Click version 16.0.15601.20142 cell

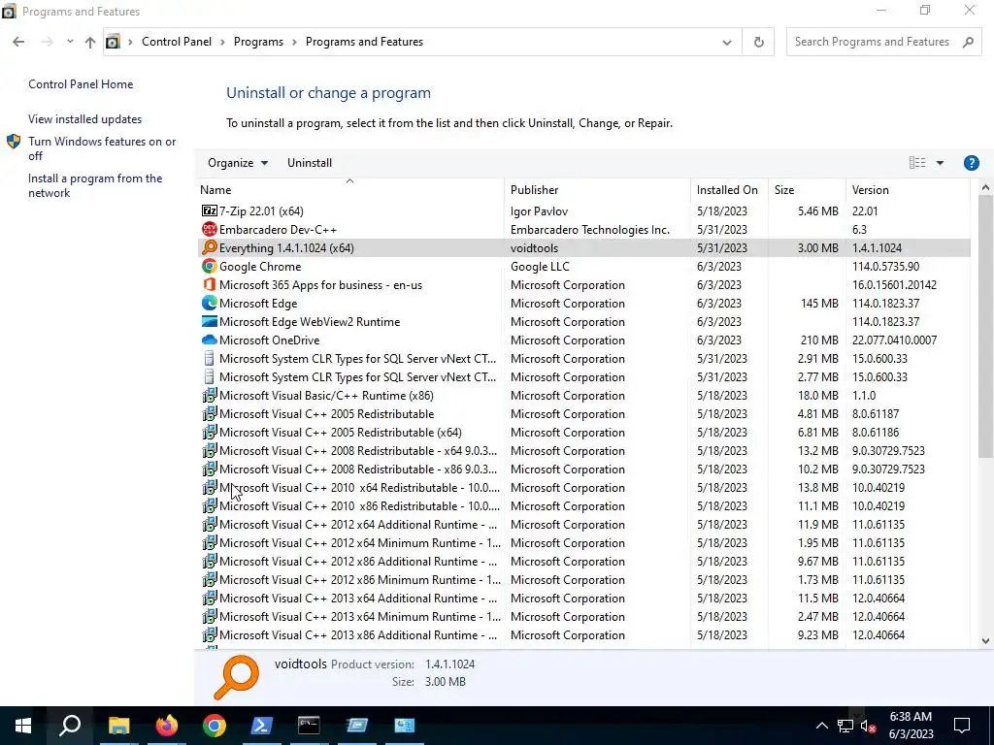click(894, 284)
